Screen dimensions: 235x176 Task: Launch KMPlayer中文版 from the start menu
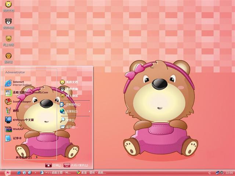(x=19, y=120)
